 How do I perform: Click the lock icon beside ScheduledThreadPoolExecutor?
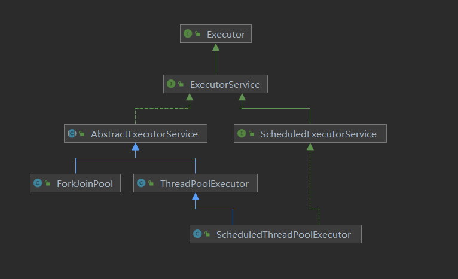click(207, 234)
